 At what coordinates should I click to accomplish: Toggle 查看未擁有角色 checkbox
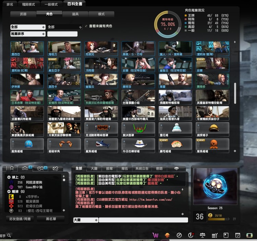click(86, 26)
